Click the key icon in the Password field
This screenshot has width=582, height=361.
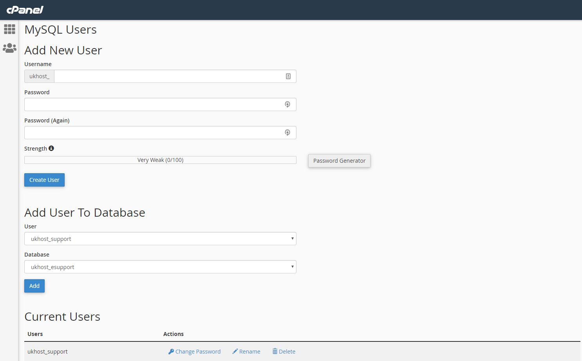tap(287, 104)
